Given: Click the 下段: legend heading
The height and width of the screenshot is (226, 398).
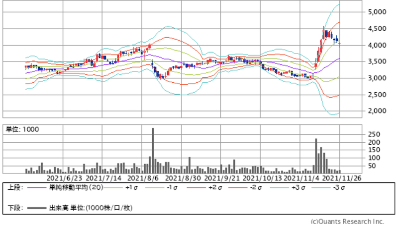Looking at the screenshot, I should 15,208.
